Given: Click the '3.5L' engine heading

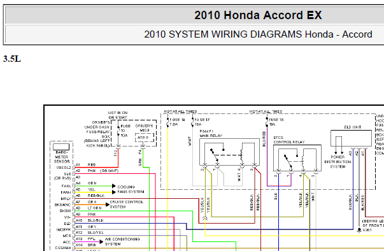Looking at the screenshot, I should coord(11,59).
